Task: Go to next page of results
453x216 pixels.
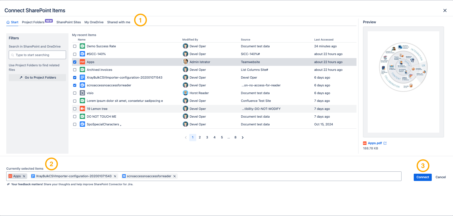Action: click(242, 137)
